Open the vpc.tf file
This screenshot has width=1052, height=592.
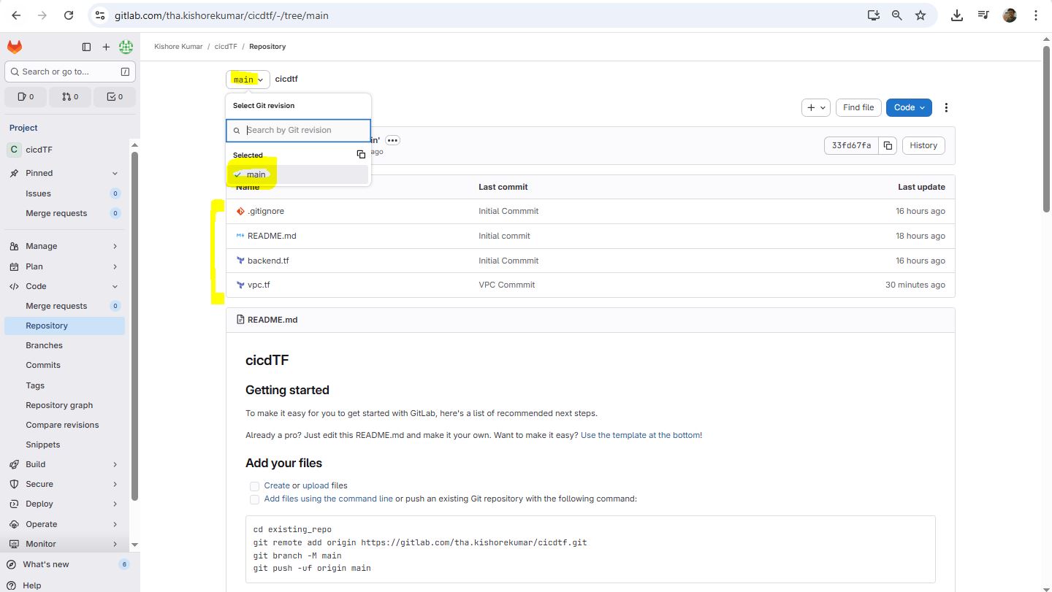259,285
